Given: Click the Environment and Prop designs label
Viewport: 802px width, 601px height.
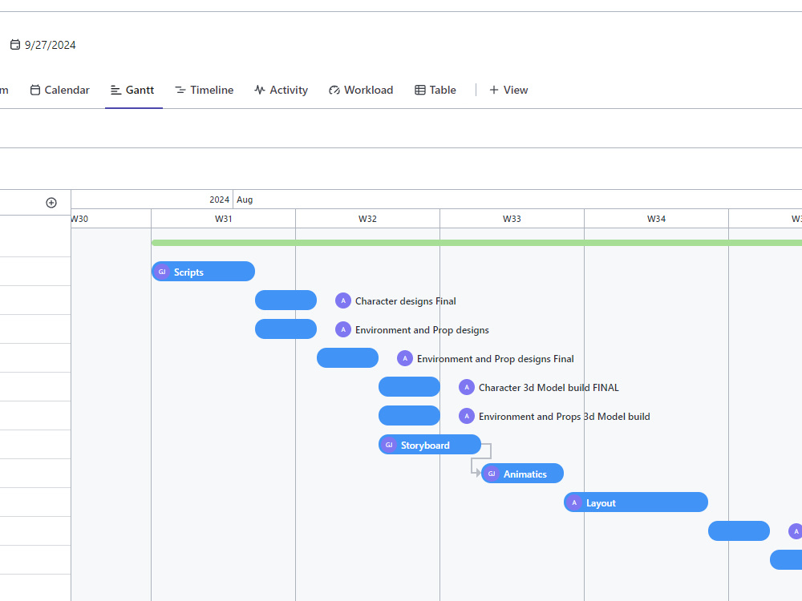Looking at the screenshot, I should click(422, 330).
